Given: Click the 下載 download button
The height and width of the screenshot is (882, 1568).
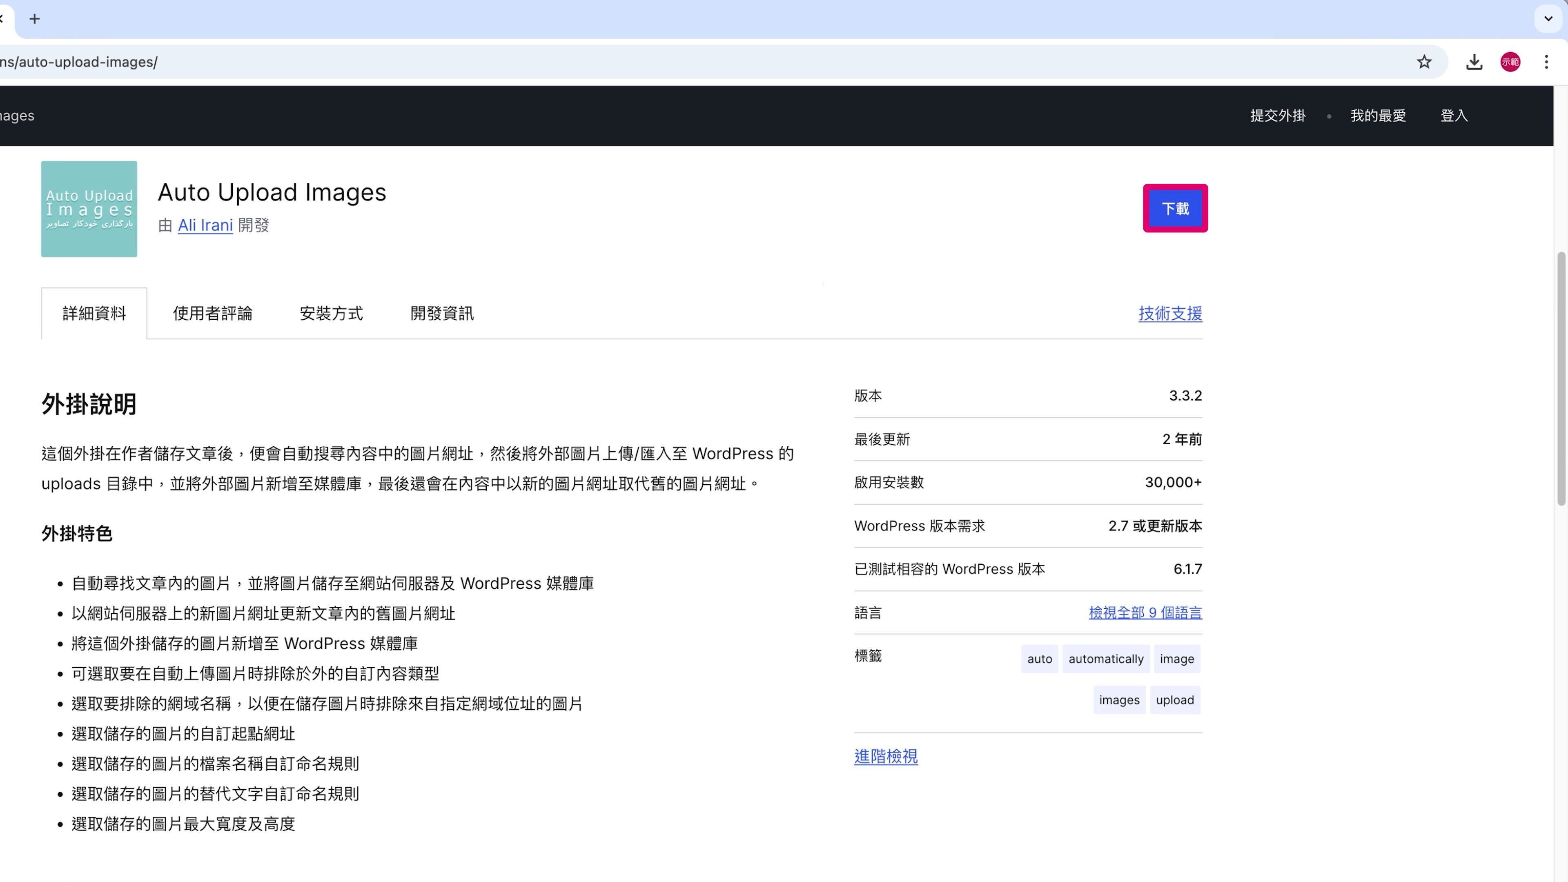Looking at the screenshot, I should 1176,209.
